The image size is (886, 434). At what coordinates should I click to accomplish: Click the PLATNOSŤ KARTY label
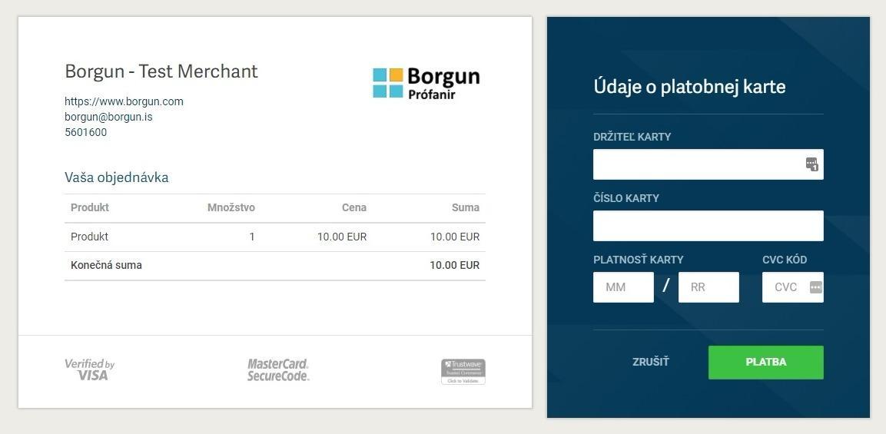[x=639, y=260]
